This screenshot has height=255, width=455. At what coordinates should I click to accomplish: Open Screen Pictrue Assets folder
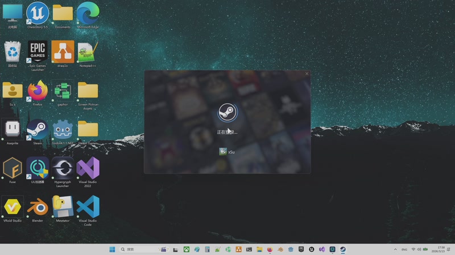click(x=88, y=95)
